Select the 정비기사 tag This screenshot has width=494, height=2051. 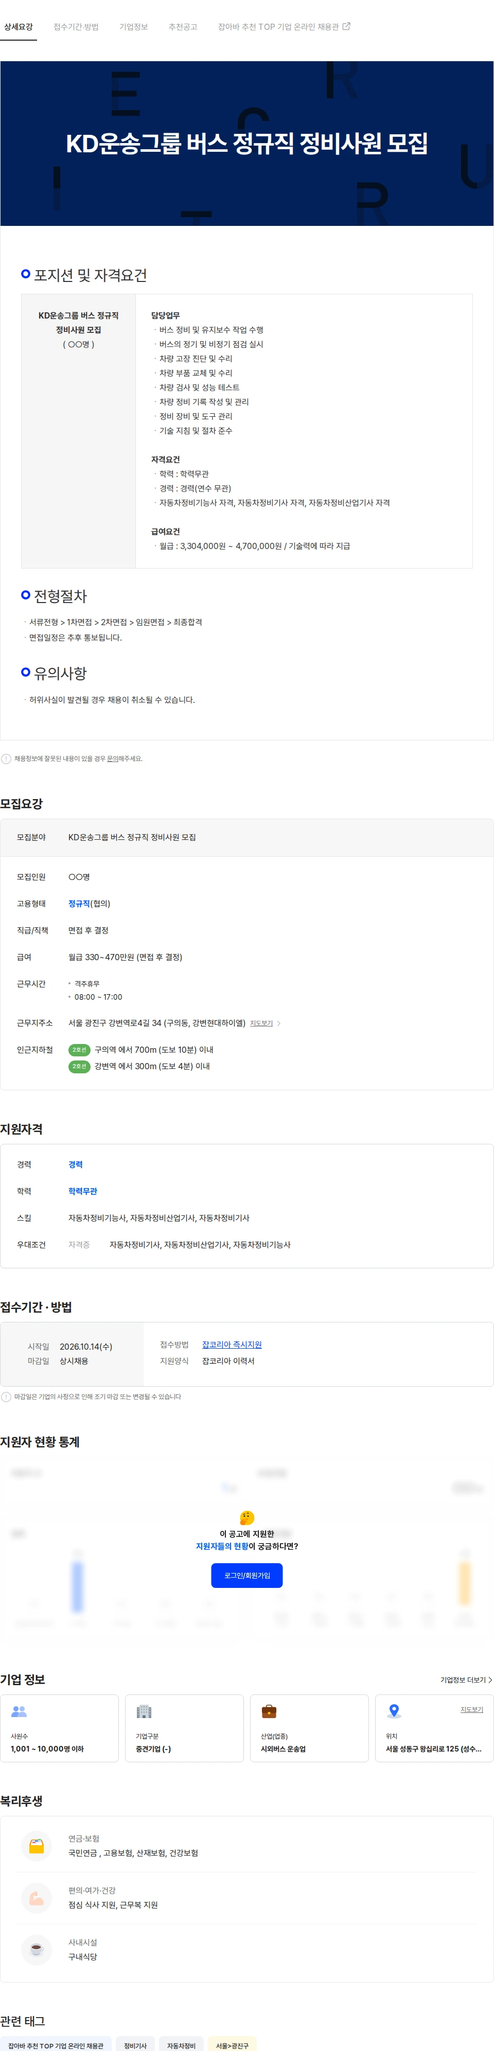(x=135, y=2045)
